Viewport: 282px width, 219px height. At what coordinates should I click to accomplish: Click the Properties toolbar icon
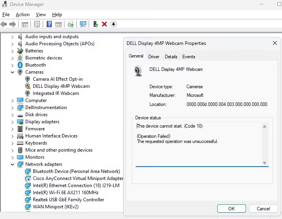[37, 24]
